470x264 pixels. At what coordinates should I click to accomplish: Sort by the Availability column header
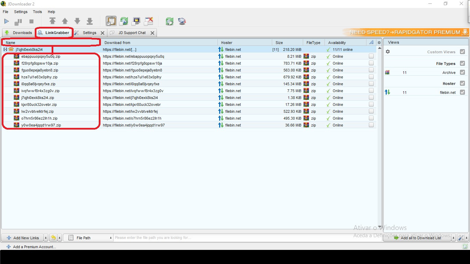point(345,43)
